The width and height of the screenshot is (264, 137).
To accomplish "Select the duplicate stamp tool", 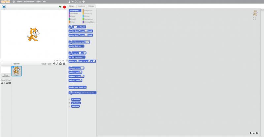I will click(69, 2).
